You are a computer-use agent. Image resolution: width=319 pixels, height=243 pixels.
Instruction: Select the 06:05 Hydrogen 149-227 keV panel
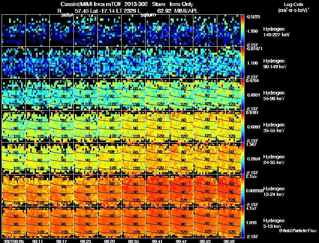14,31
